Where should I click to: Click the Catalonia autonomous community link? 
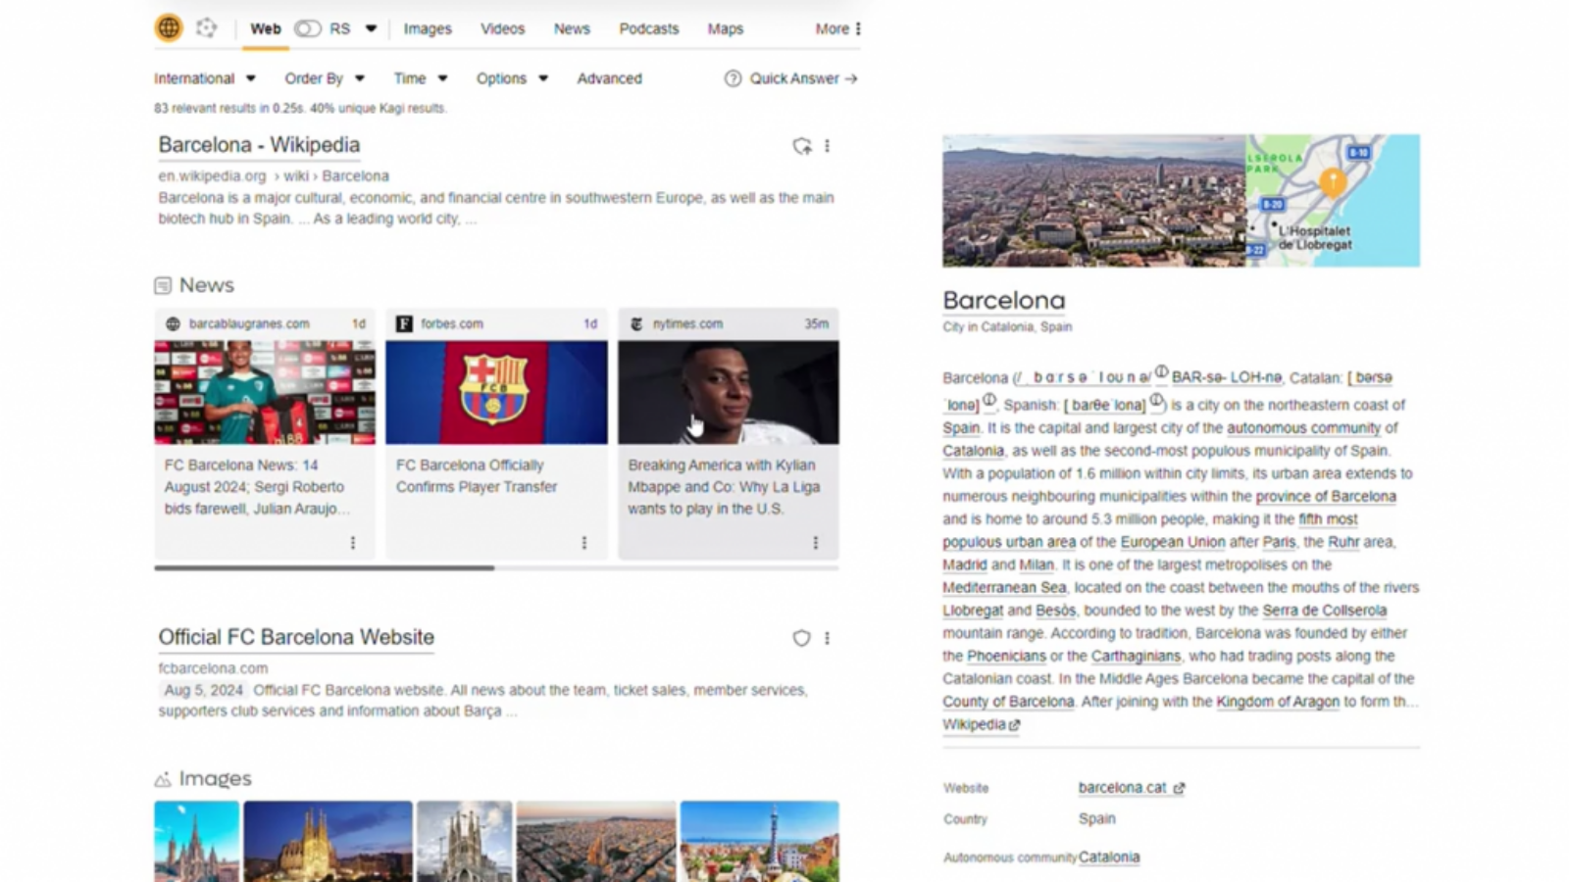pos(1109,857)
